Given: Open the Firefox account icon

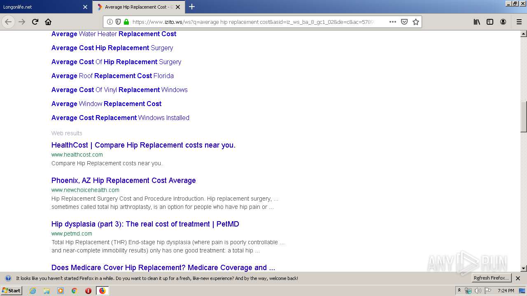Looking at the screenshot, I should click(503, 22).
